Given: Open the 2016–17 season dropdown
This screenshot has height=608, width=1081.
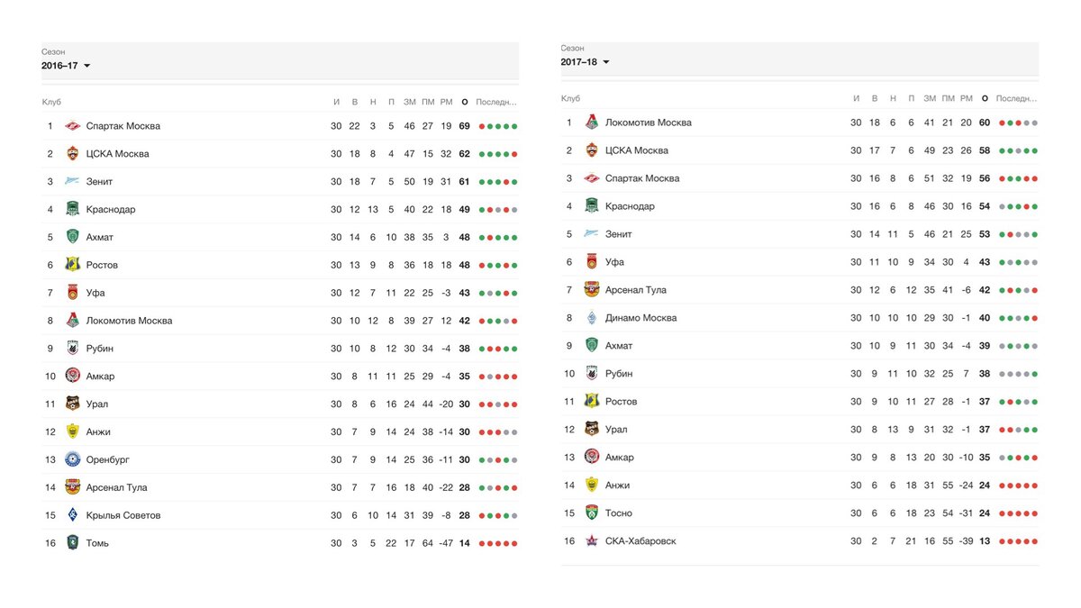Looking at the screenshot, I should click(66, 66).
